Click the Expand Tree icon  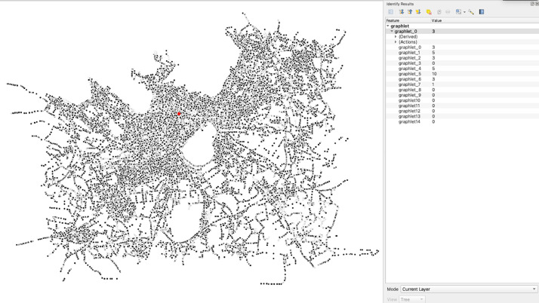click(401, 12)
